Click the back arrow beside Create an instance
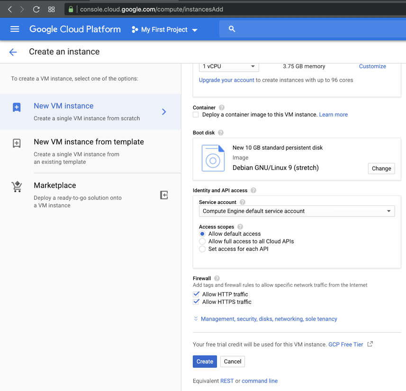 pos(13,52)
